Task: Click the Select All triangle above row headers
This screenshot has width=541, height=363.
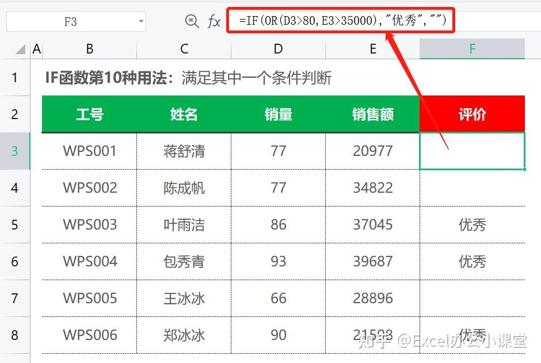Action: [x=20, y=48]
